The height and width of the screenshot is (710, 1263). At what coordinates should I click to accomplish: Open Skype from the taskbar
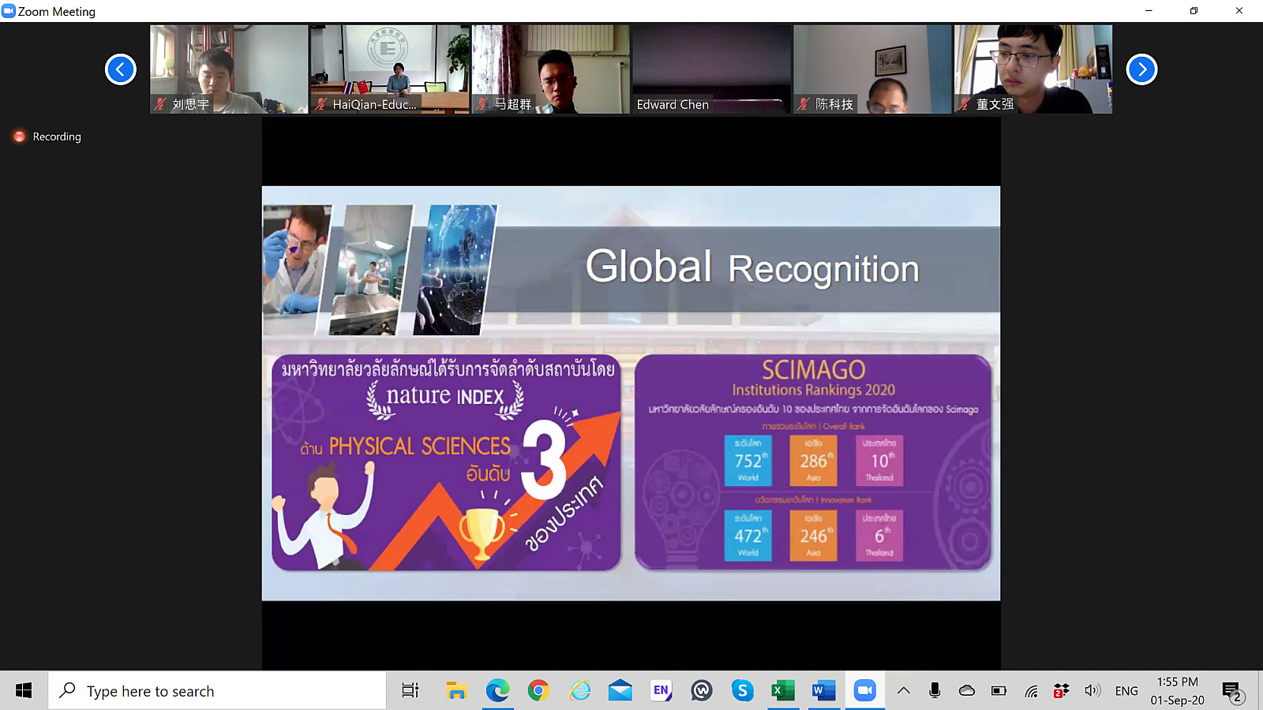[x=742, y=691]
